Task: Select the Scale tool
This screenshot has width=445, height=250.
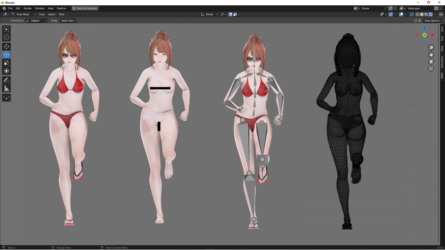Action: 6,63
